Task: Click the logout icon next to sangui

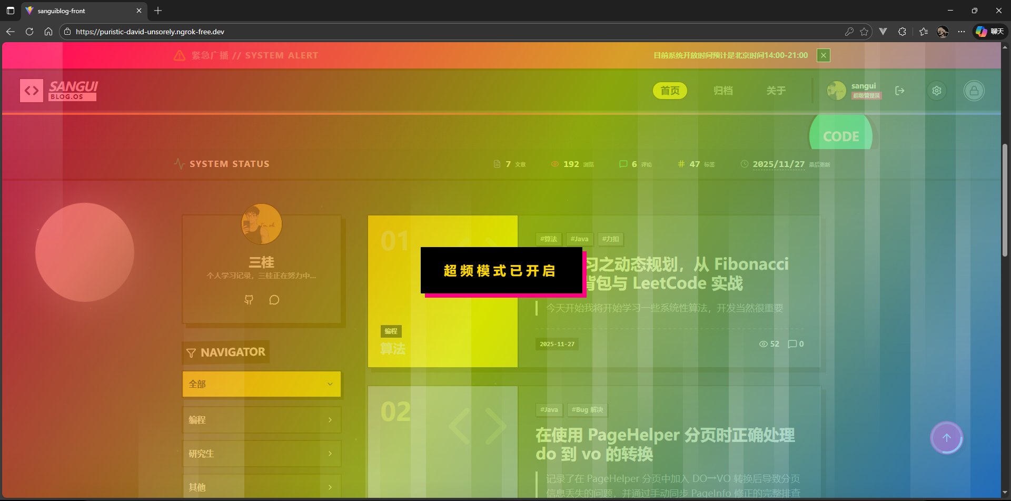Action: click(x=900, y=90)
